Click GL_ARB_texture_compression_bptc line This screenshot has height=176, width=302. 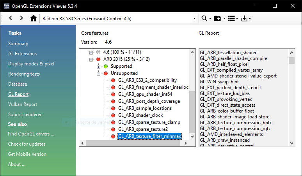[236, 123]
